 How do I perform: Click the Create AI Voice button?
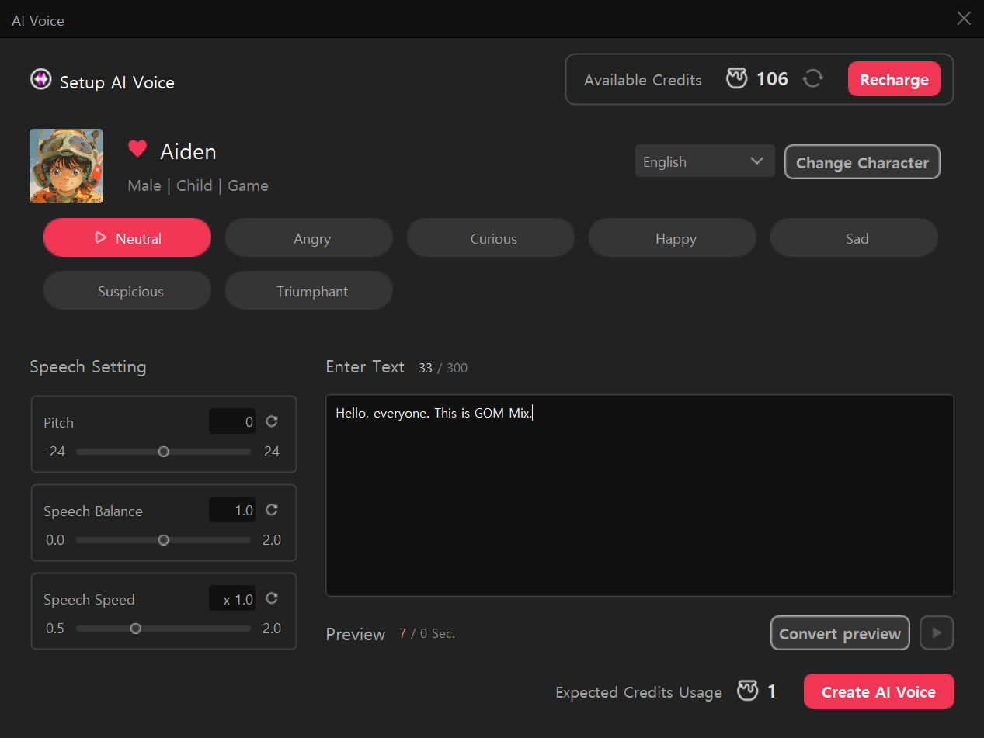click(878, 691)
